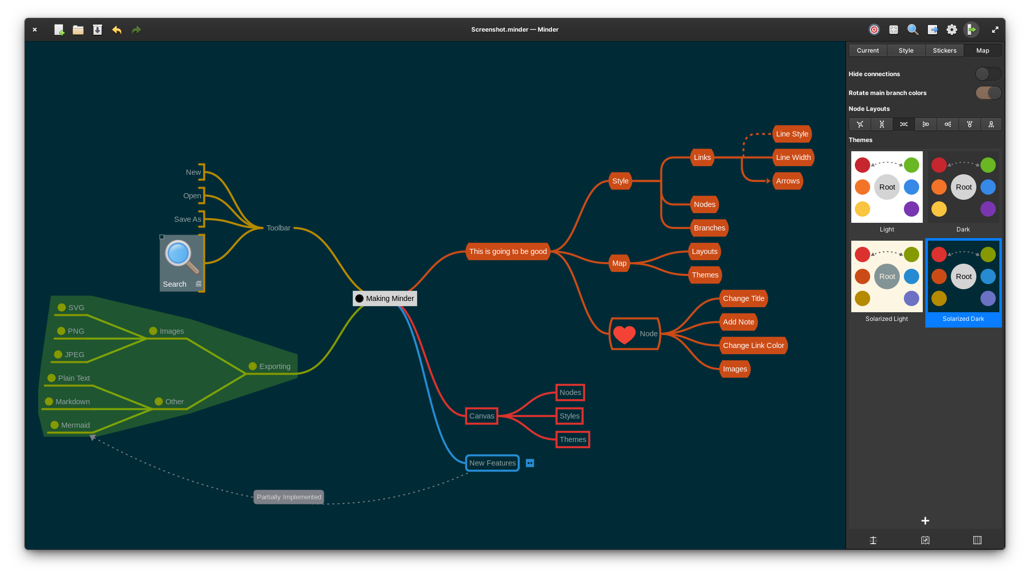The width and height of the screenshot is (1030, 581).
Task: Click the Save As download icon
Action: pyautogui.click(x=98, y=30)
